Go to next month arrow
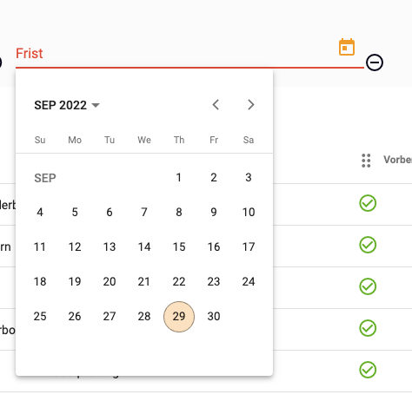This screenshot has width=412, height=401. [250, 105]
